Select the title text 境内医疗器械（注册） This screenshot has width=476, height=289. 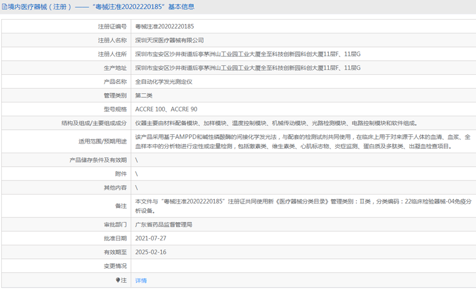click(40, 7)
